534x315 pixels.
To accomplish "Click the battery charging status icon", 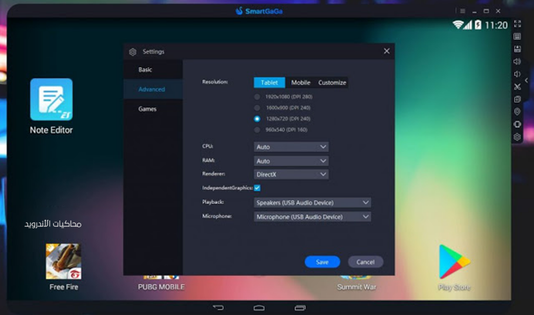I will tap(478, 25).
